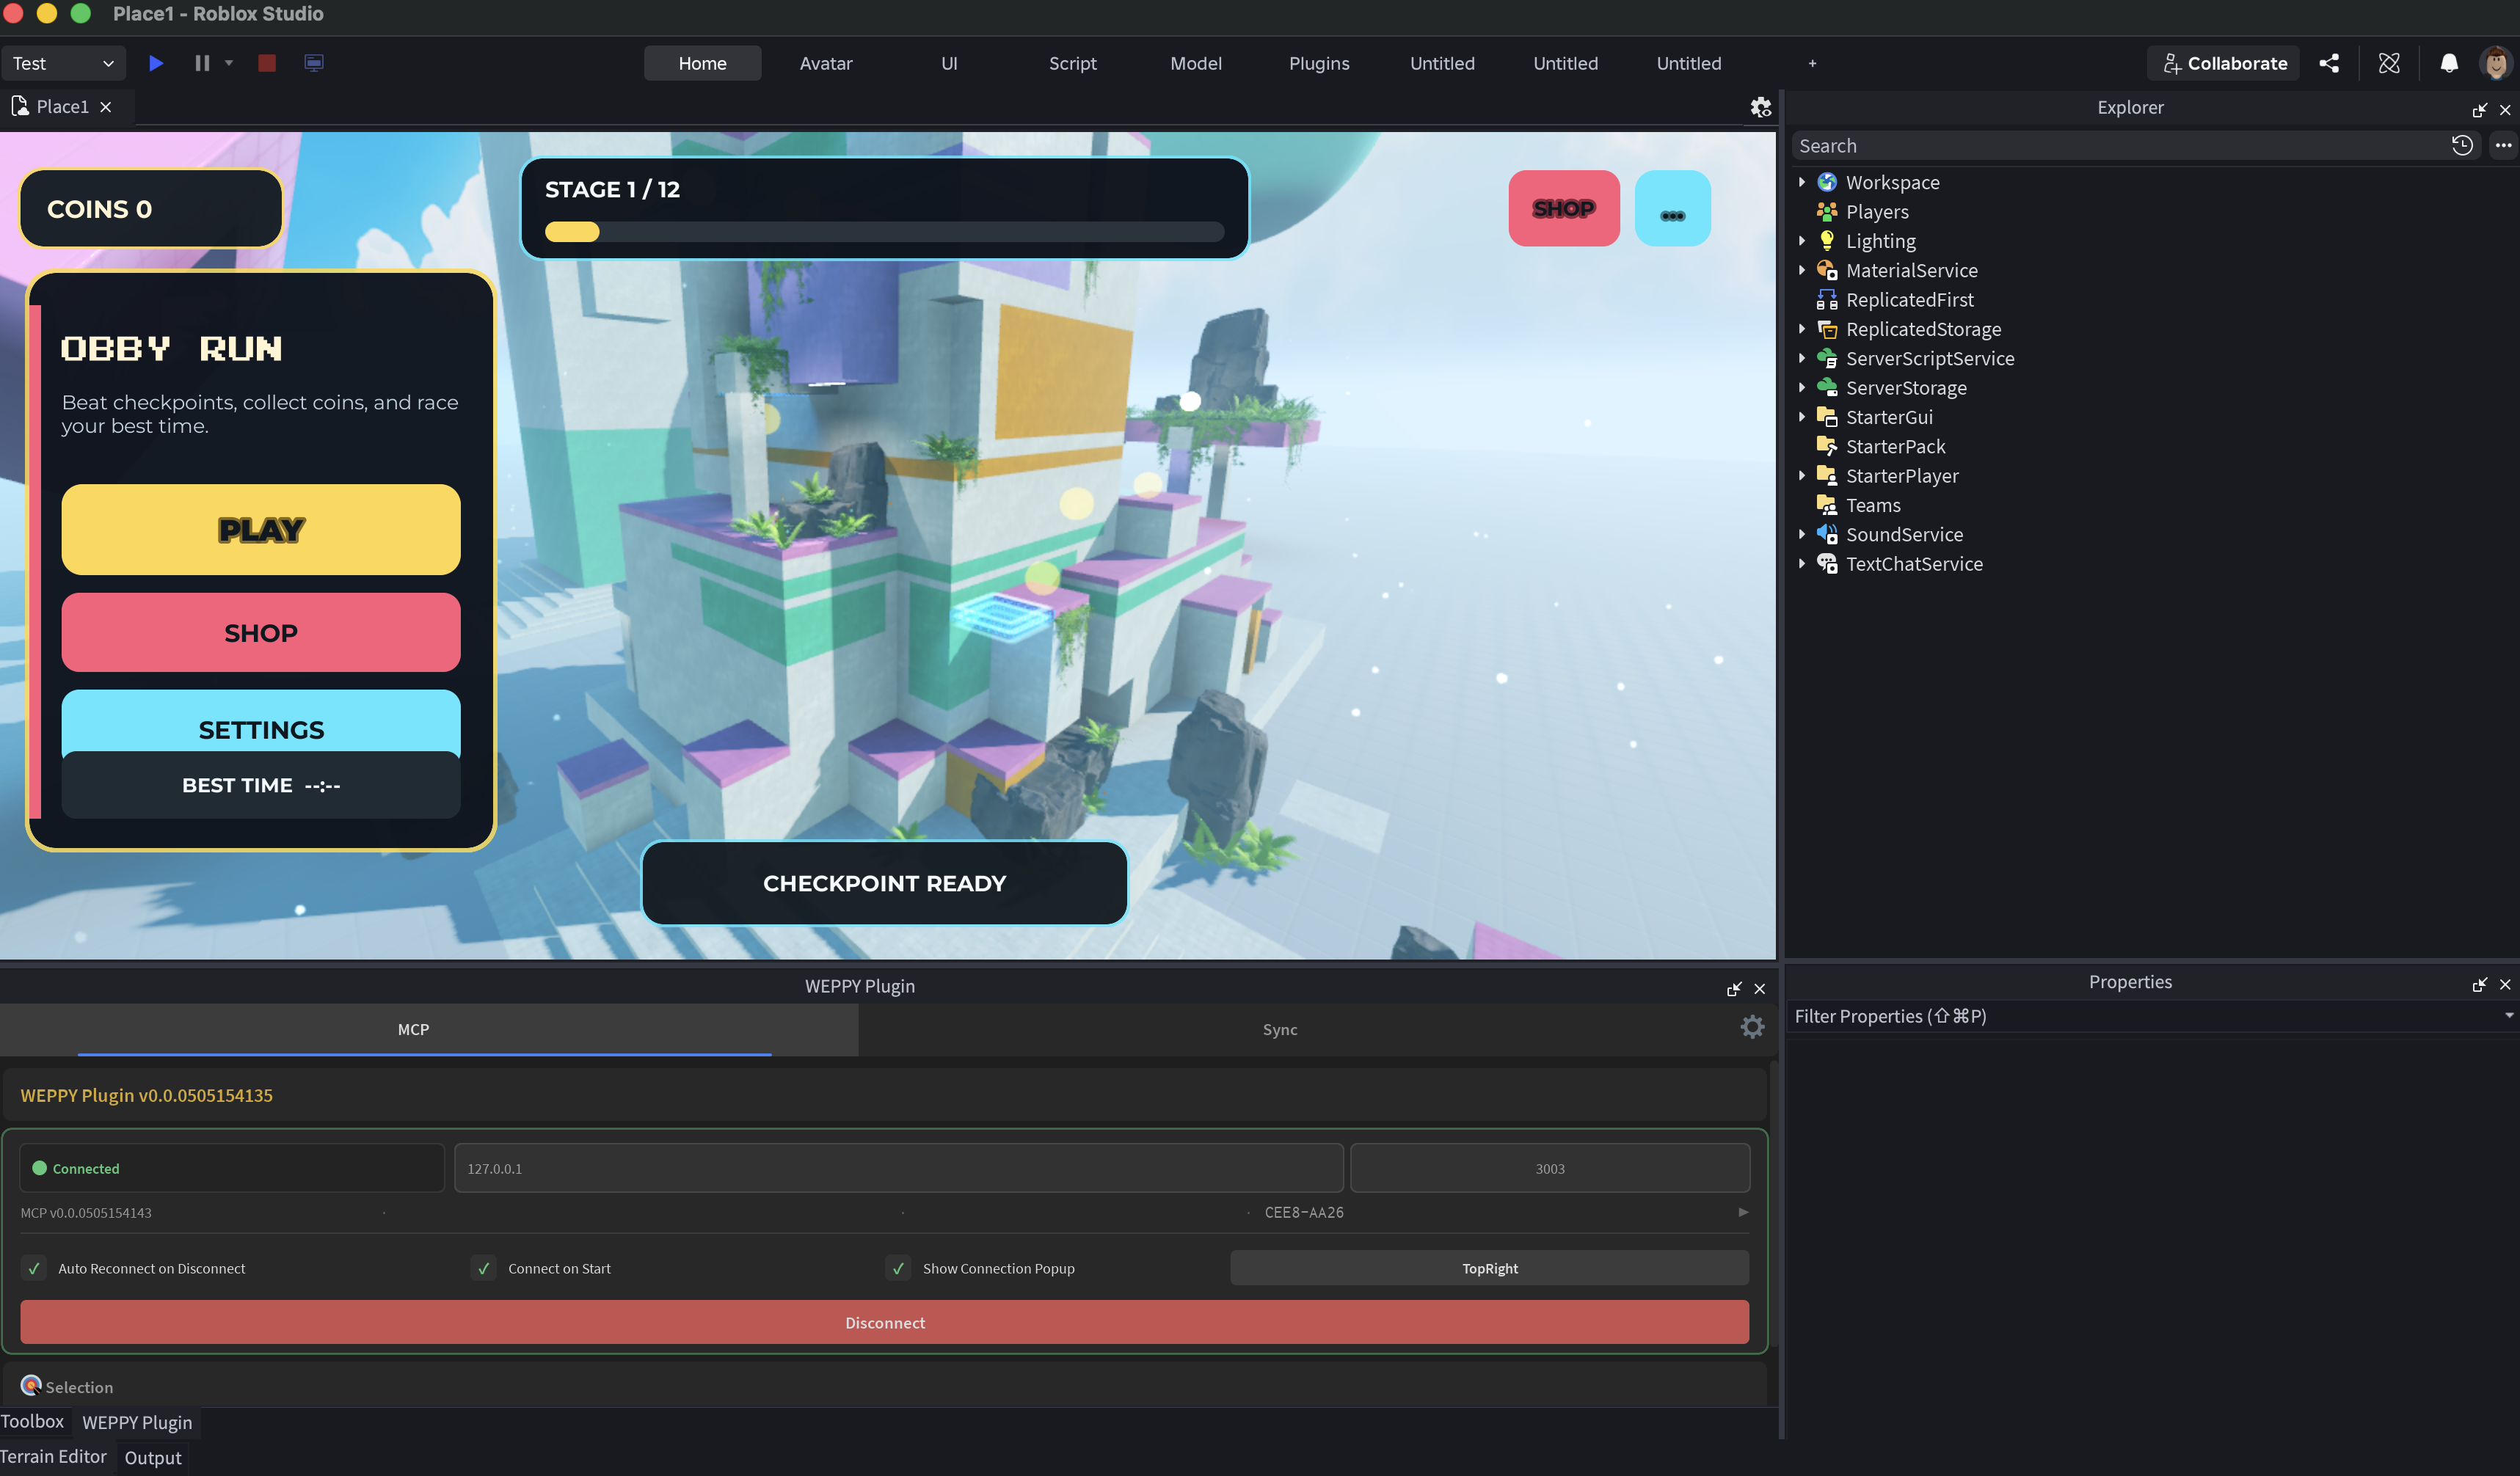The width and height of the screenshot is (2520, 1476).
Task: Open the Terrain Editor bottom tab
Action: tap(54, 1457)
